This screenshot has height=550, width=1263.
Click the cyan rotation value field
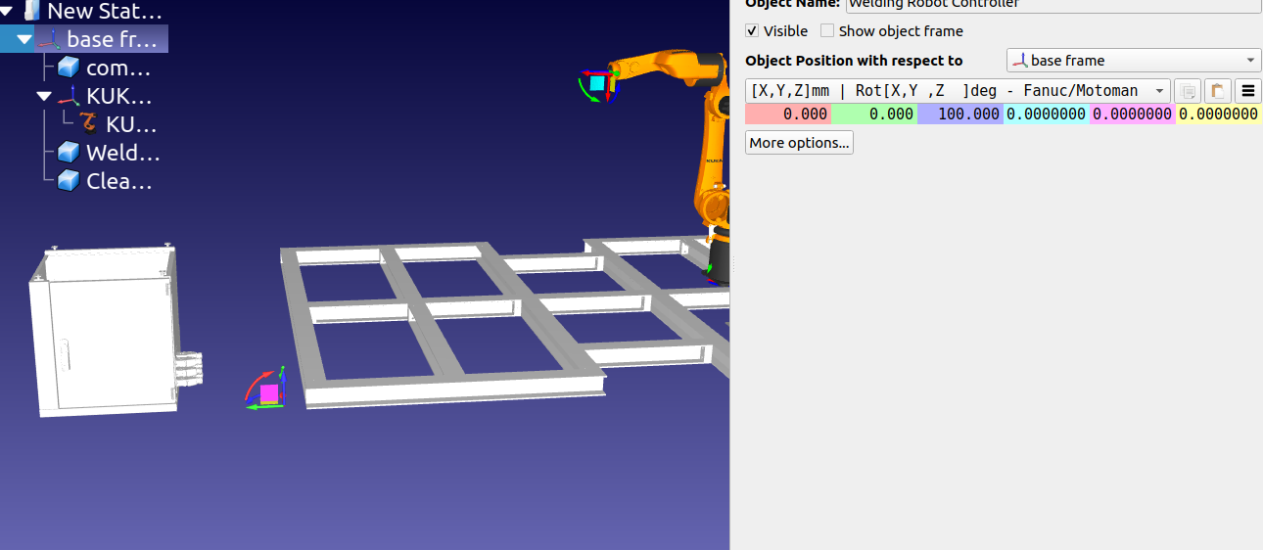click(x=1047, y=115)
